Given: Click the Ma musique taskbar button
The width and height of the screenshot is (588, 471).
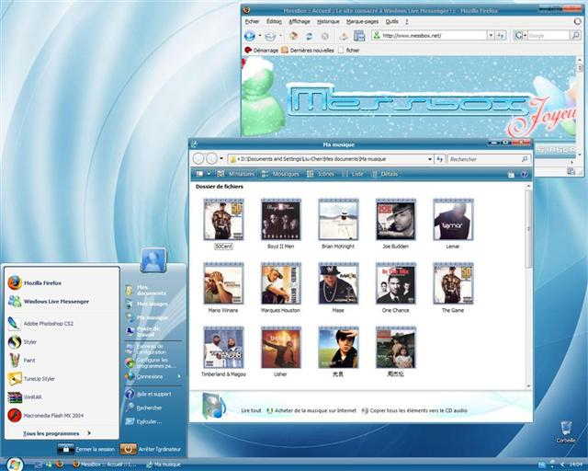Looking at the screenshot, I should [x=164, y=465].
